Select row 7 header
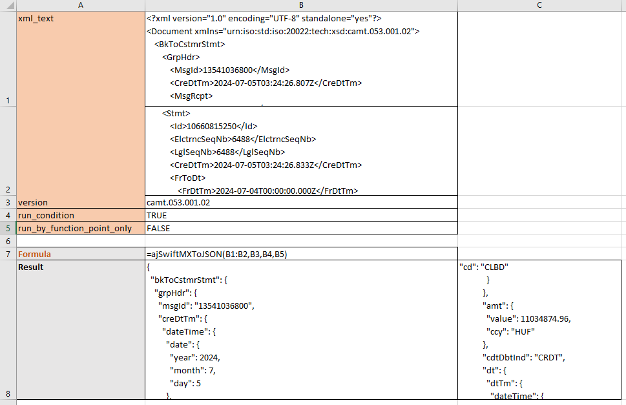 [7, 254]
